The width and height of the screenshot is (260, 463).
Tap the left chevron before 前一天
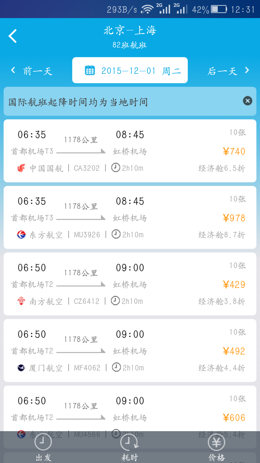tap(13, 70)
